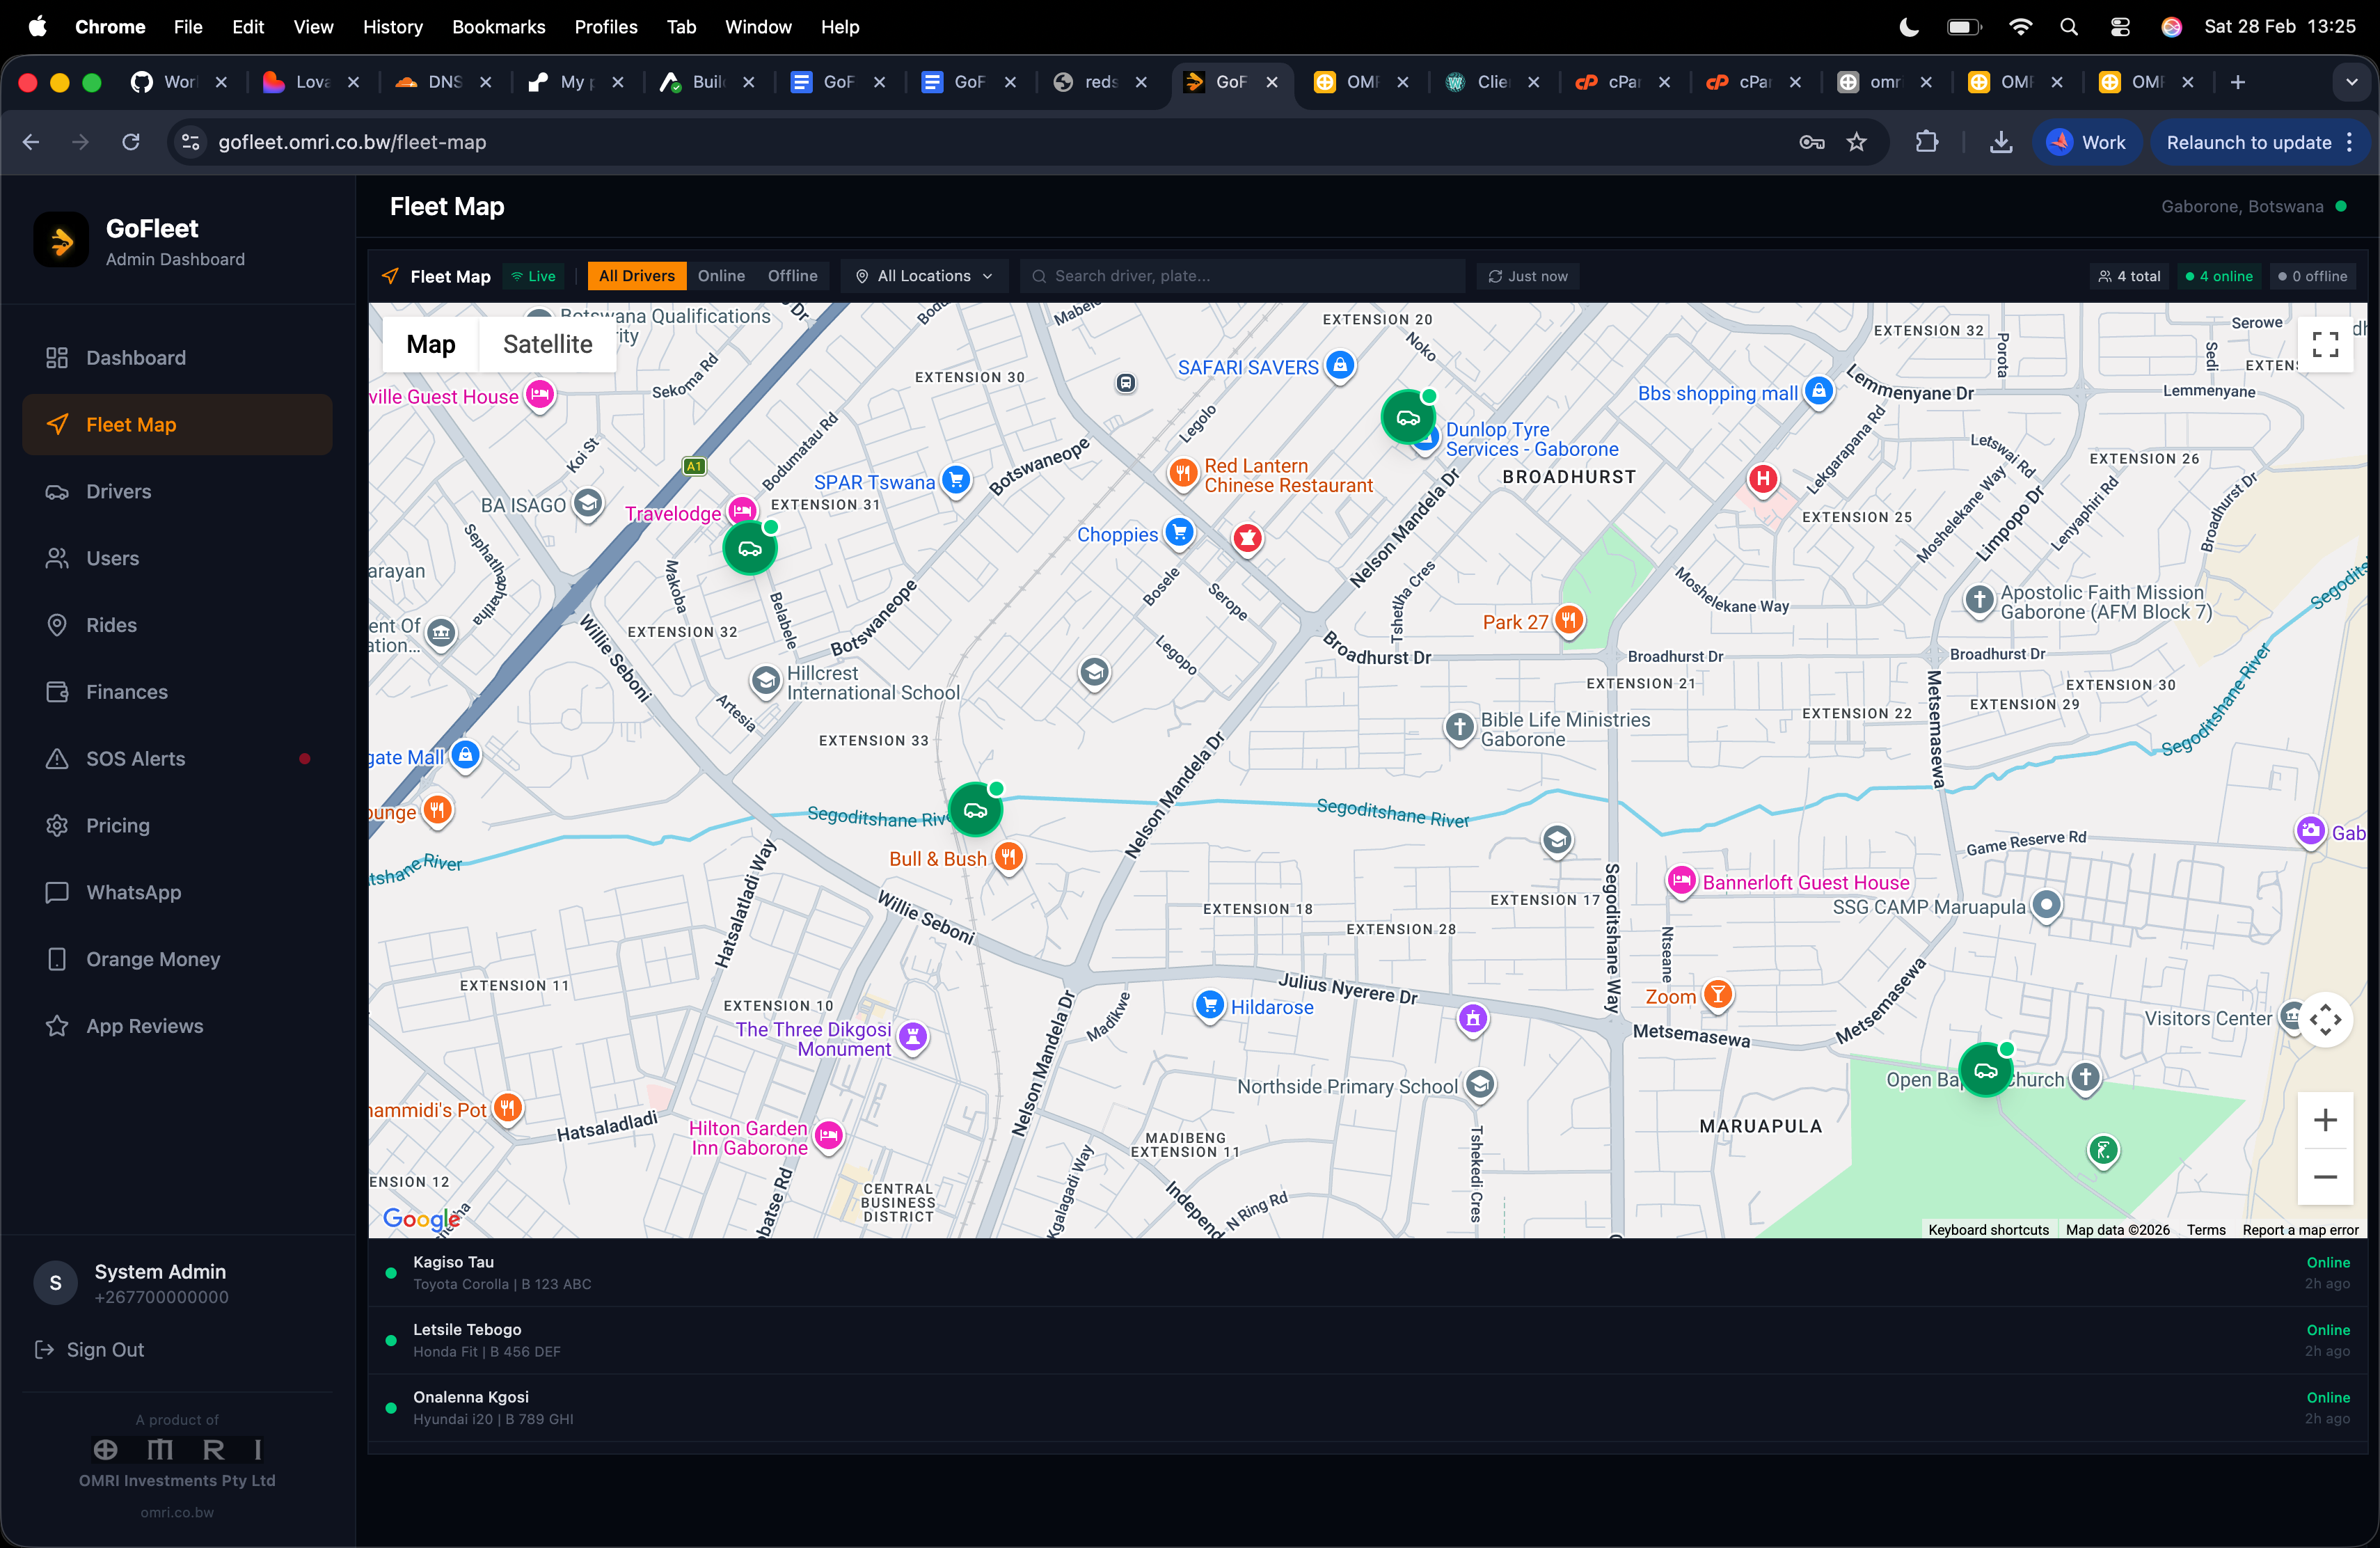The image size is (2380, 1548).
Task: Switch to Satellite view type
Action: coord(548,344)
